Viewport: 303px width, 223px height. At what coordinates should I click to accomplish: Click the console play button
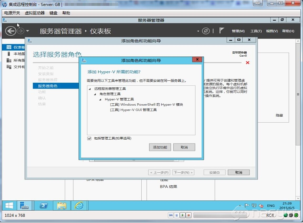point(182,215)
